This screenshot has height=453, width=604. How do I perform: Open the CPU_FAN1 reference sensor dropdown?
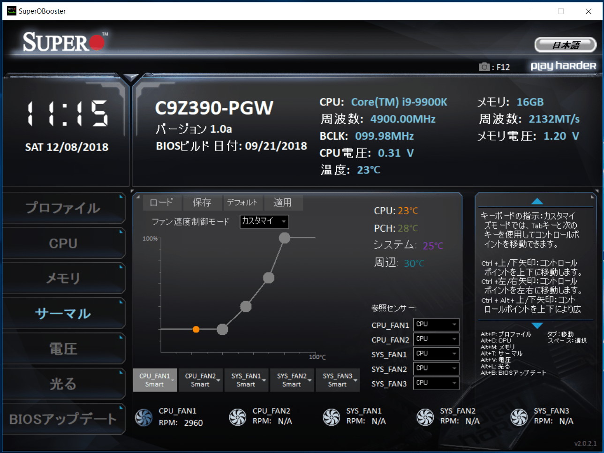436,325
